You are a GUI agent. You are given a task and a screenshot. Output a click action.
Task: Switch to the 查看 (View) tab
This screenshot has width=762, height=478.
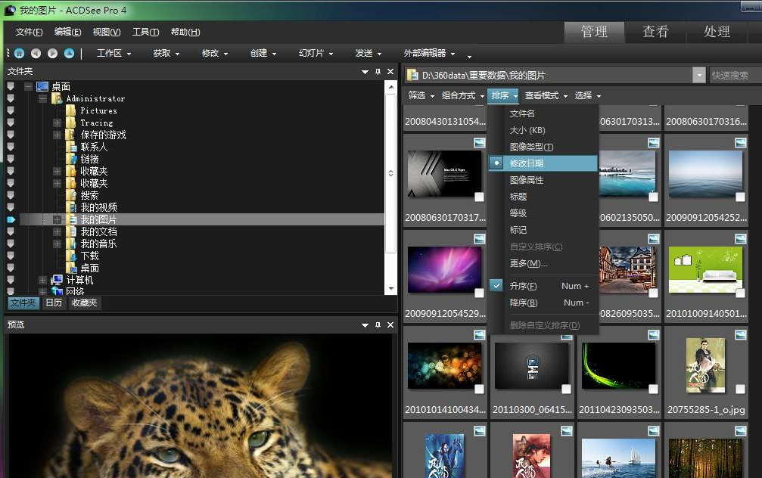[x=655, y=33]
